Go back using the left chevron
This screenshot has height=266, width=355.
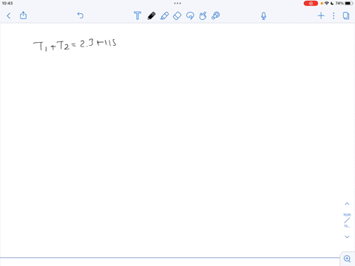coord(9,16)
